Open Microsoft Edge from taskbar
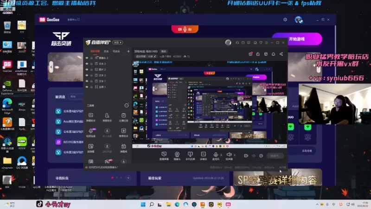371x209 pixels. click(177, 204)
